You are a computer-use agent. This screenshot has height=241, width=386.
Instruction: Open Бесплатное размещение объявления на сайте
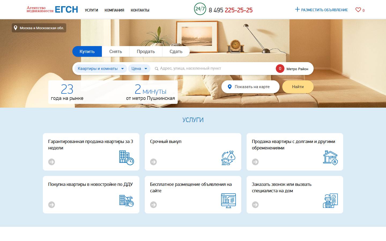point(191,187)
